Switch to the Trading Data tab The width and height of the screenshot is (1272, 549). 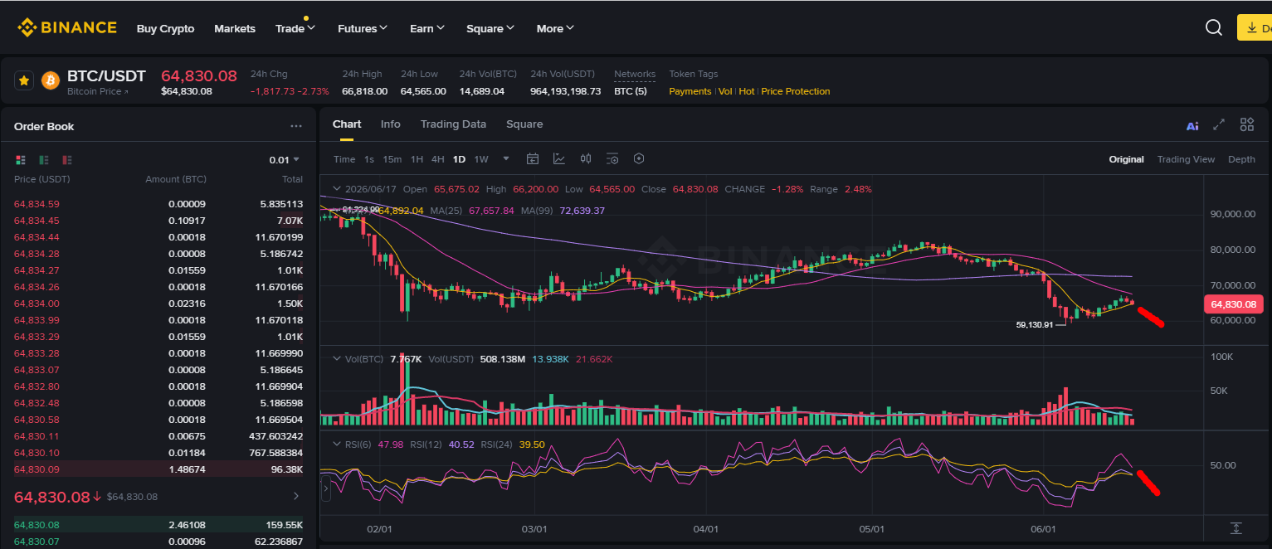coord(453,124)
